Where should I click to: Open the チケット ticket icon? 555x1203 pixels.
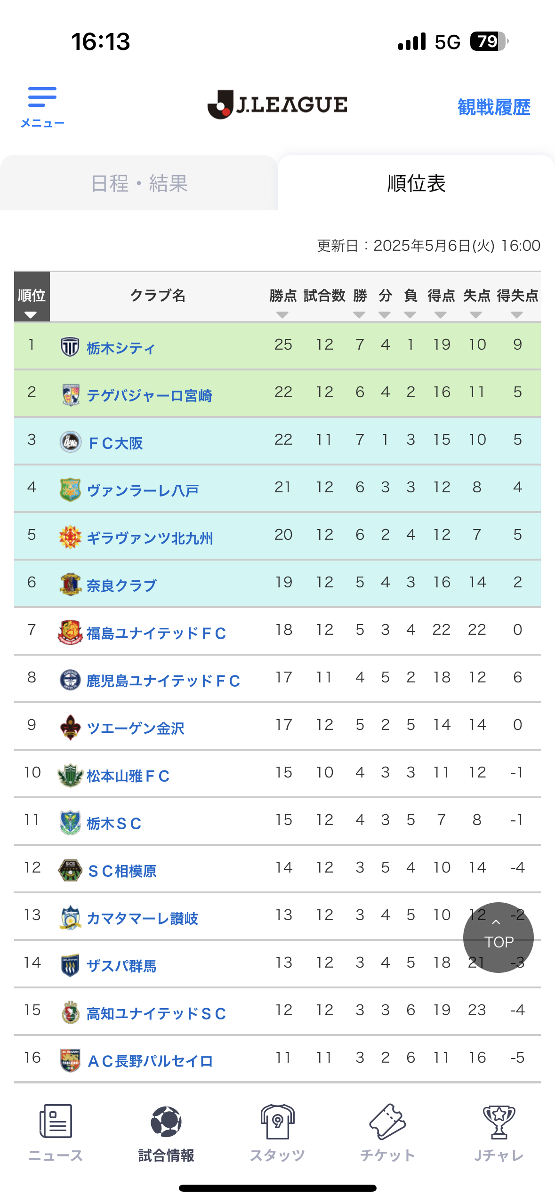pos(387,1122)
